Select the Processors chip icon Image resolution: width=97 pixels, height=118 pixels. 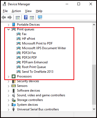coord(14,76)
